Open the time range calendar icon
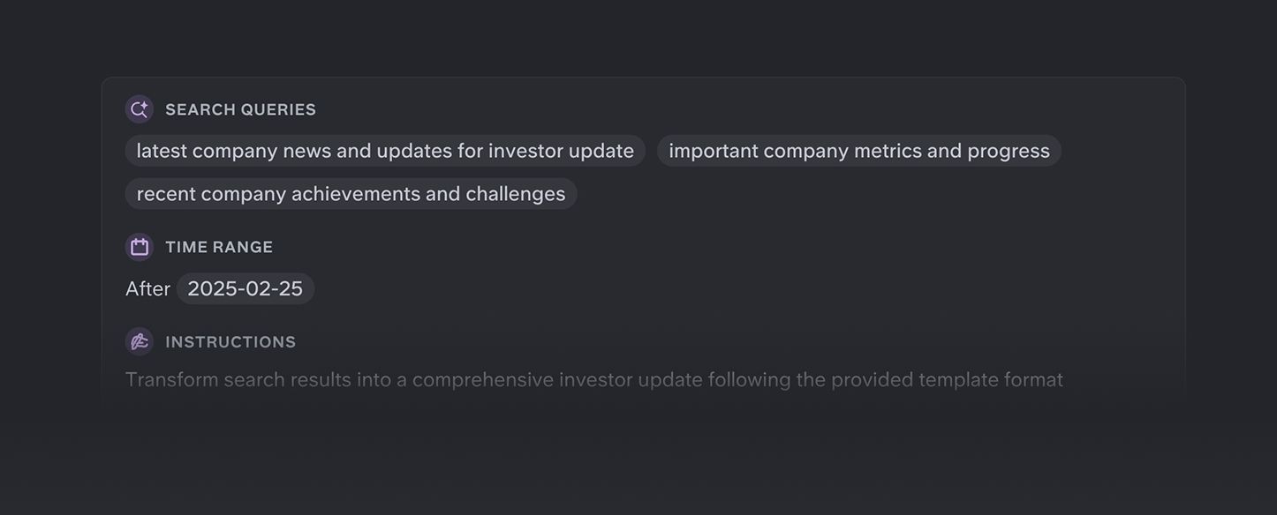This screenshot has width=1277, height=515. click(140, 247)
